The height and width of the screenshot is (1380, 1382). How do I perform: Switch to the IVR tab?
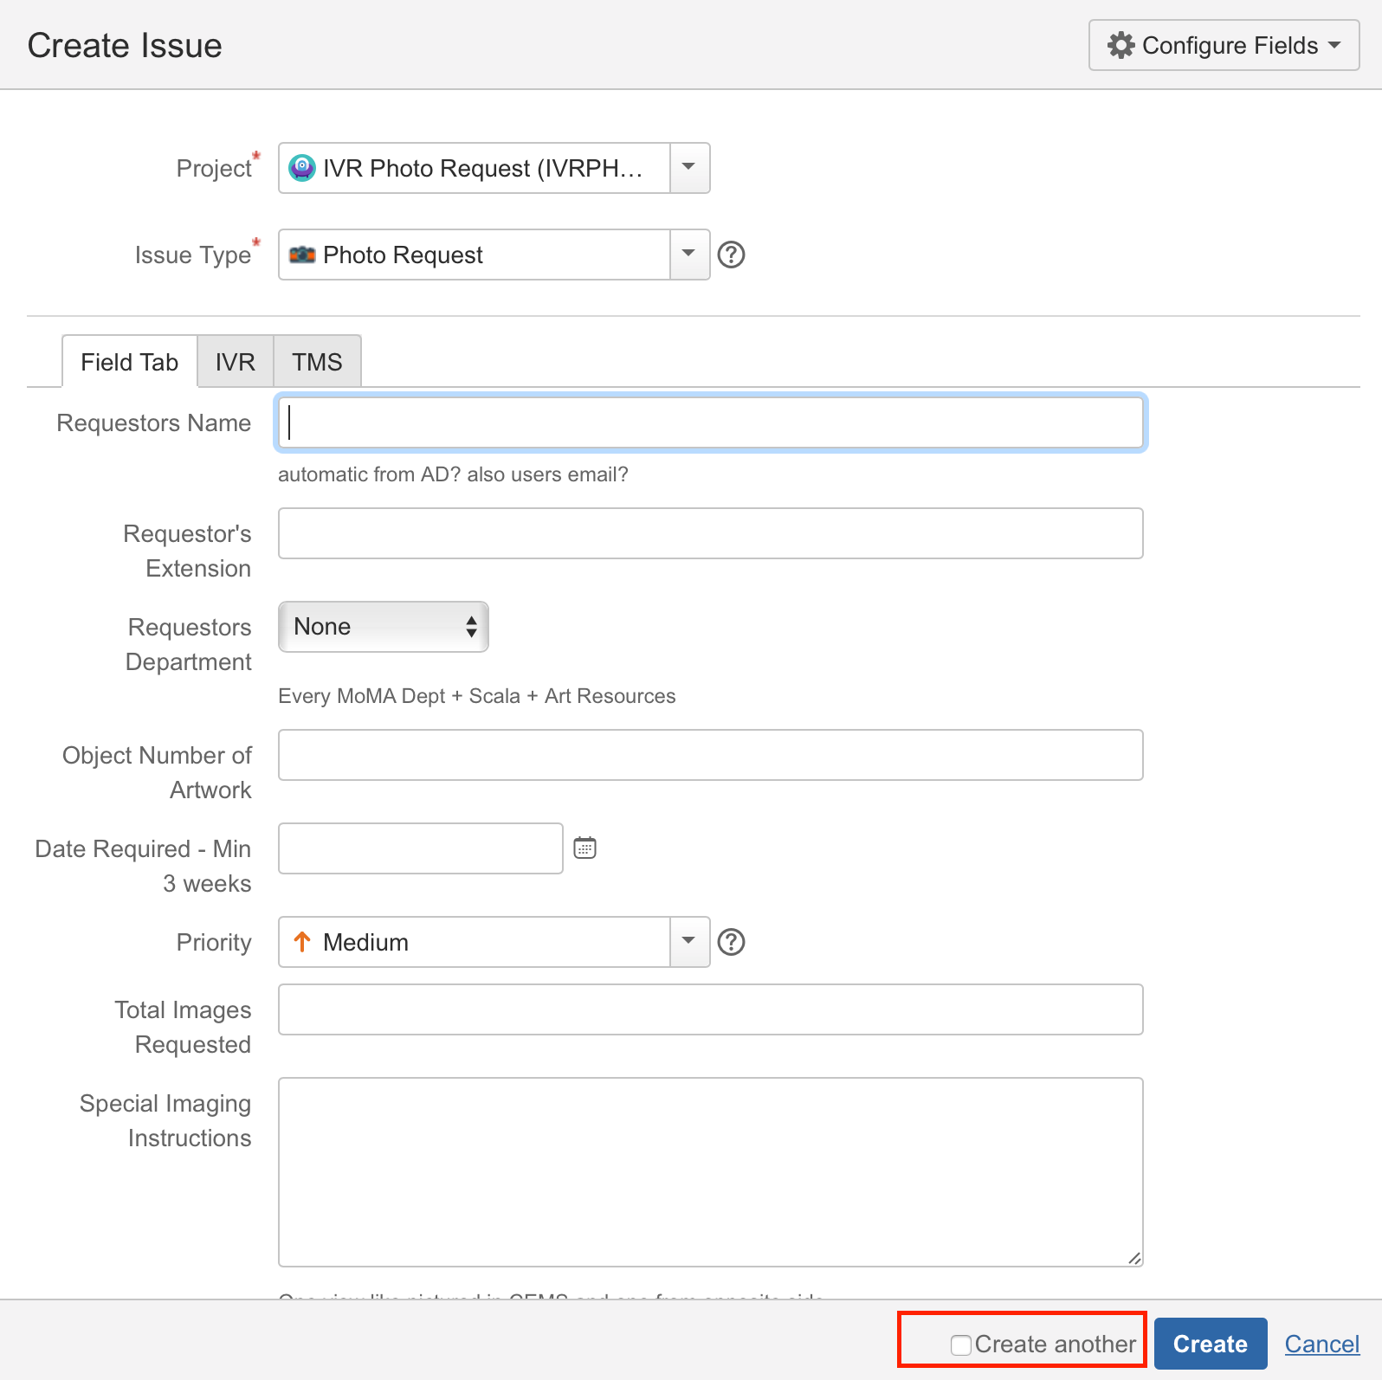236,362
